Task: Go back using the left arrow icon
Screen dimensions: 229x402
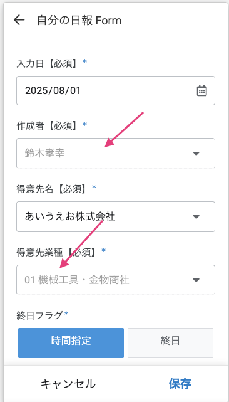Action: (x=19, y=20)
